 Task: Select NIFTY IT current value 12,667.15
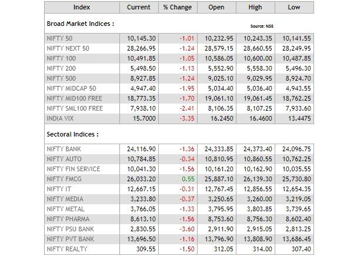(x=140, y=189)
